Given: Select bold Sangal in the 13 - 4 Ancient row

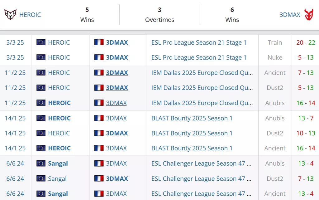Looking at the screenshot, I should point(58,194).
